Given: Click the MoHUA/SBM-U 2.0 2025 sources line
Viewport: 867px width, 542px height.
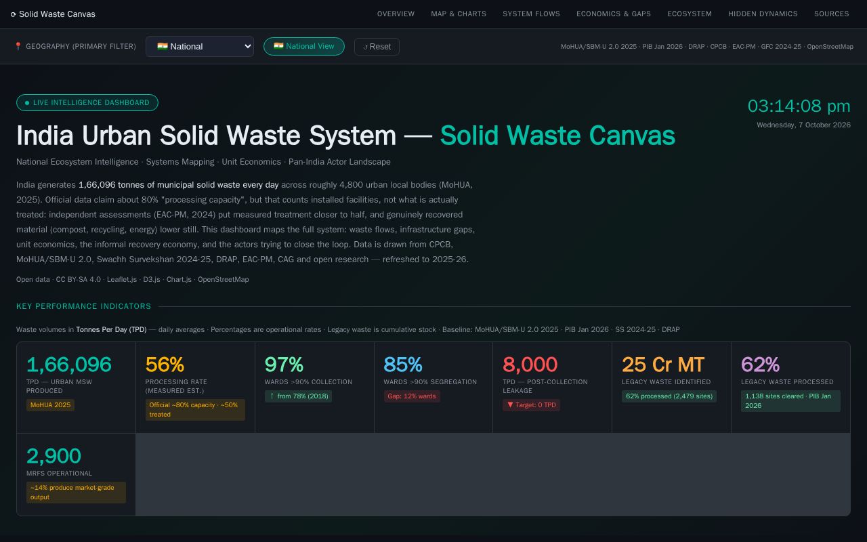Looking at the screenshot, I should (707, 47).
